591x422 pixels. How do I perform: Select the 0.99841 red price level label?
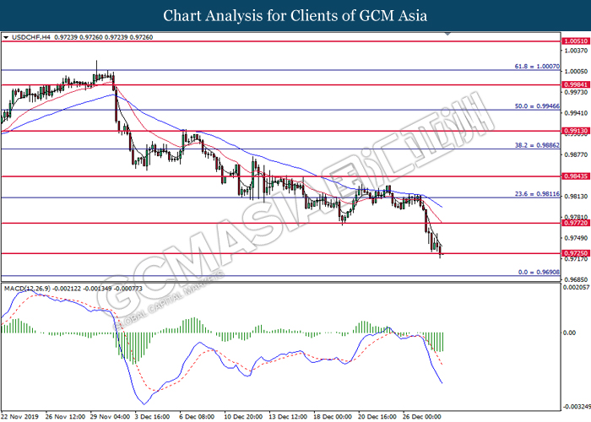[x=575, y=84]
